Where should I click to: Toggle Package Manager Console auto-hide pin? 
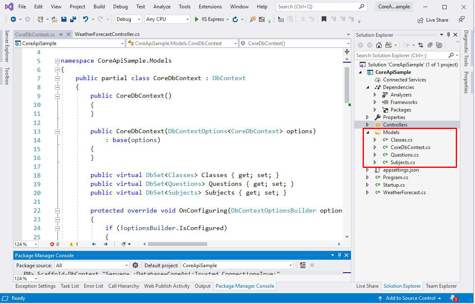[340, 255]
